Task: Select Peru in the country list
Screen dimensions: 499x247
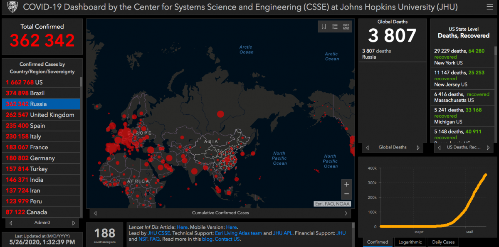Action: coord(41,201)
